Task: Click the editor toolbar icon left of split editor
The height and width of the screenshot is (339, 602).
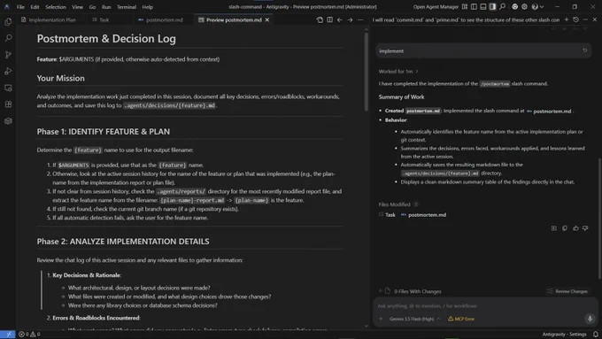Action: tap(320, 19)
